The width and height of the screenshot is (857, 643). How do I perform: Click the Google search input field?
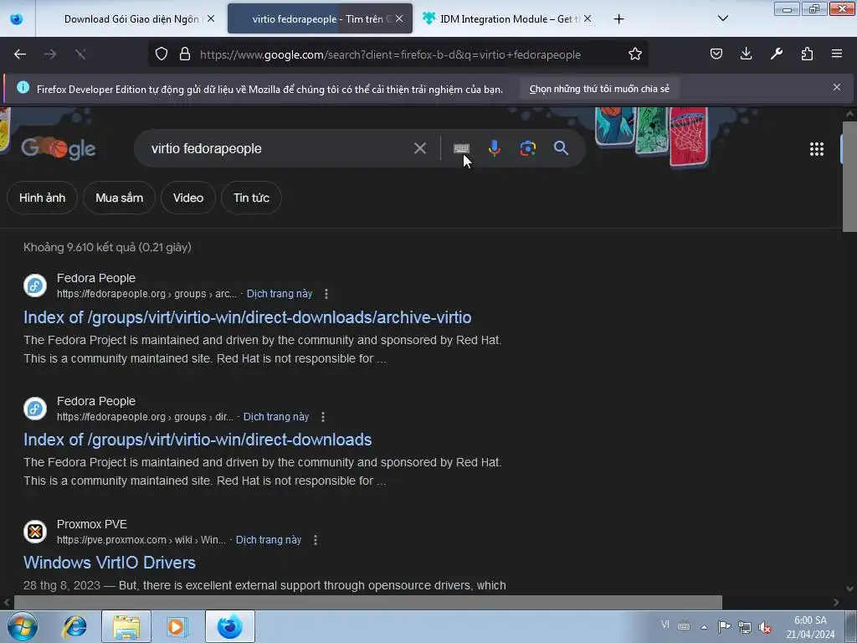[x=276, y=148]
